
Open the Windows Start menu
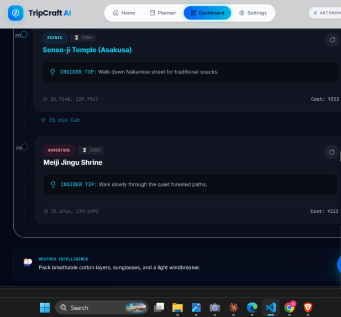(45, 308)
